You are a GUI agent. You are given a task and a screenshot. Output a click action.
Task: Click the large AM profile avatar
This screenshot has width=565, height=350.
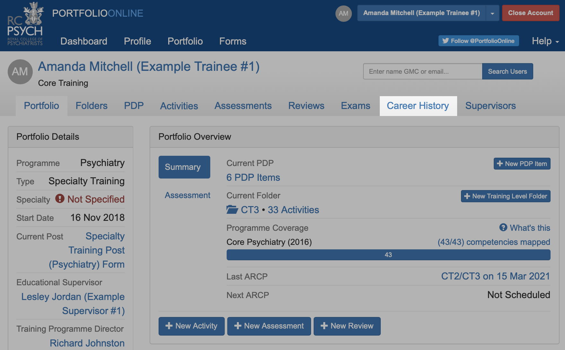pos(20,71)
